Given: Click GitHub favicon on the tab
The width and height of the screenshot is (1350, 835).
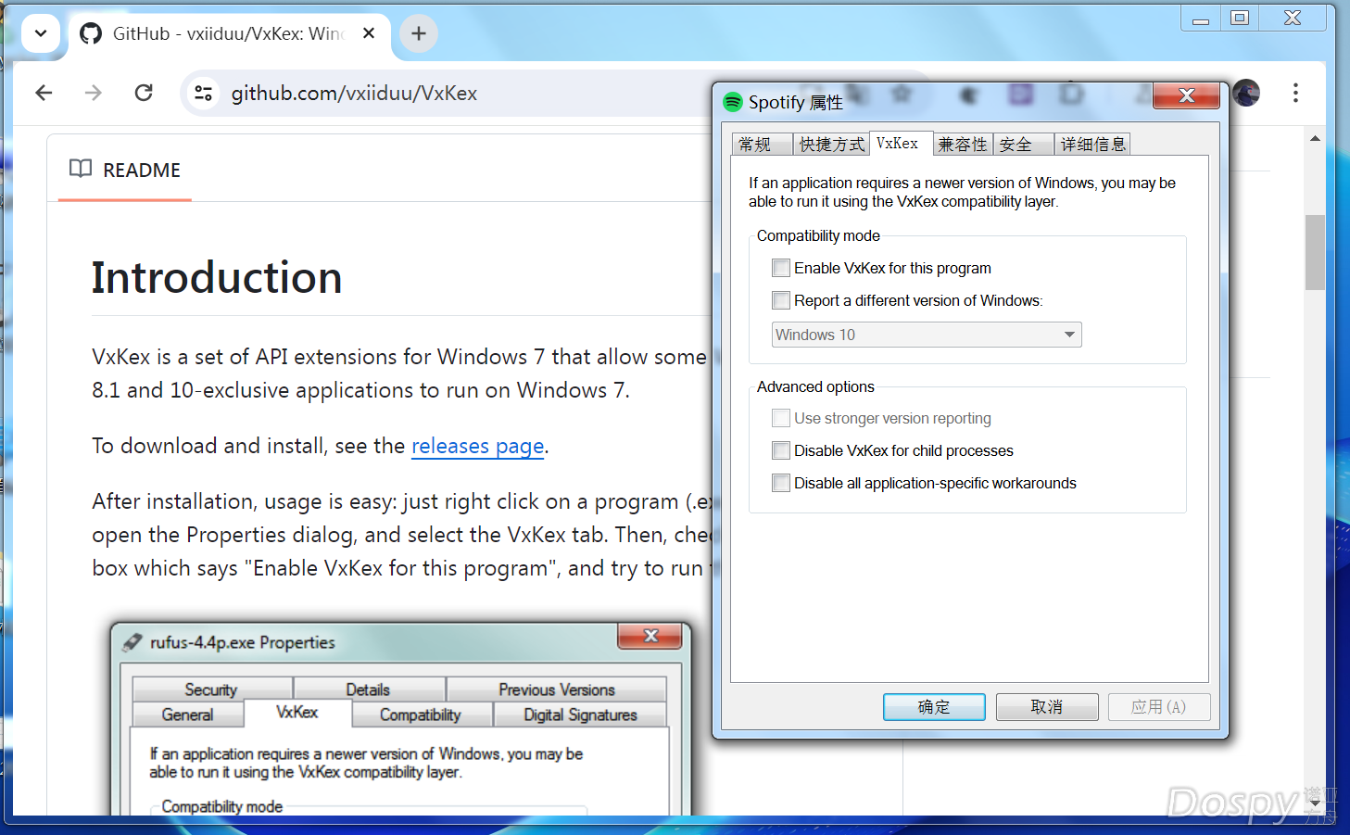Looking at the screenshot, I should point(91,33).
